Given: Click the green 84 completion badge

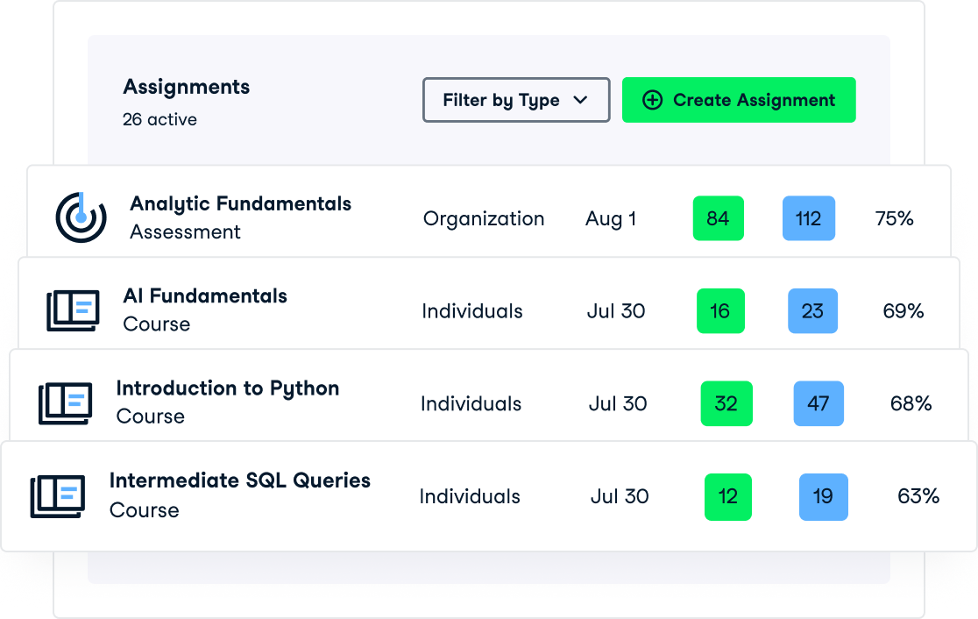Looking at the screenshot, I should (718, 218).
